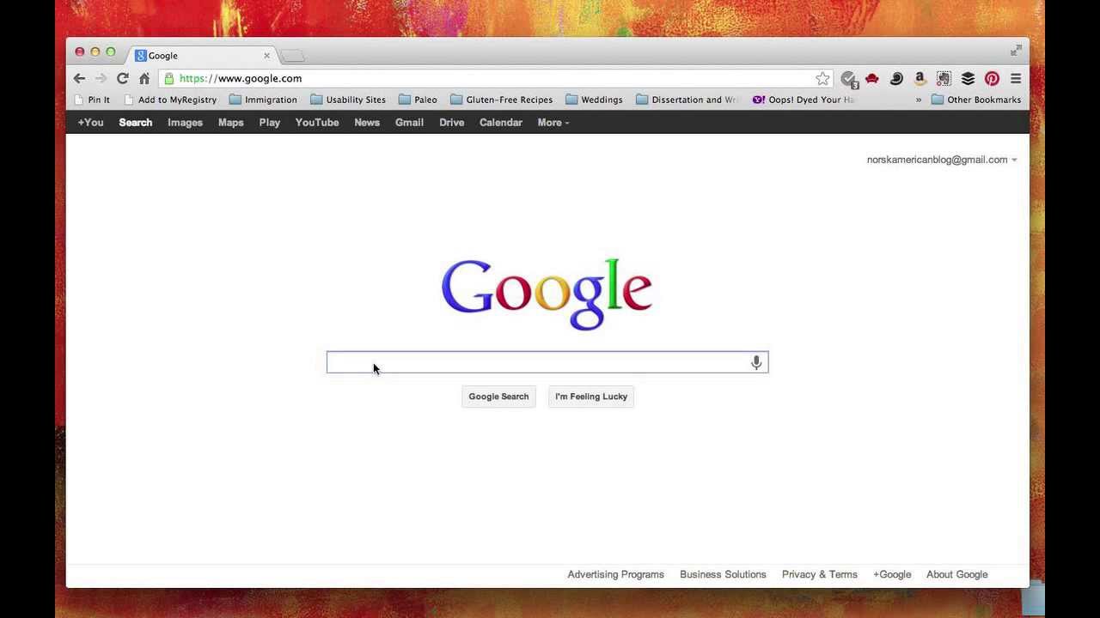Show hidden bookmarks with the double chevron
This screenshot has height=618, width=1100.
click(918, 100)
